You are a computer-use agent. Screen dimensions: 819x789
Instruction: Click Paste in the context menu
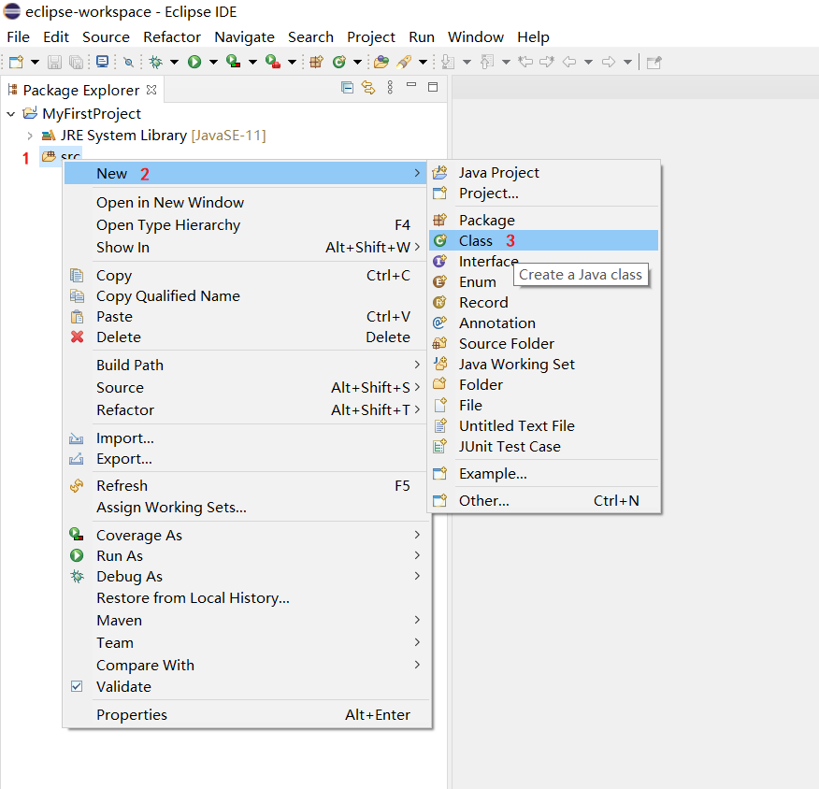(246, 316)
